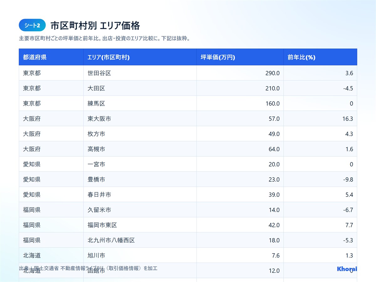Viewport: 376px width, 282px height.
Task: Click the 42.0 price value
Action: (274, 225)
